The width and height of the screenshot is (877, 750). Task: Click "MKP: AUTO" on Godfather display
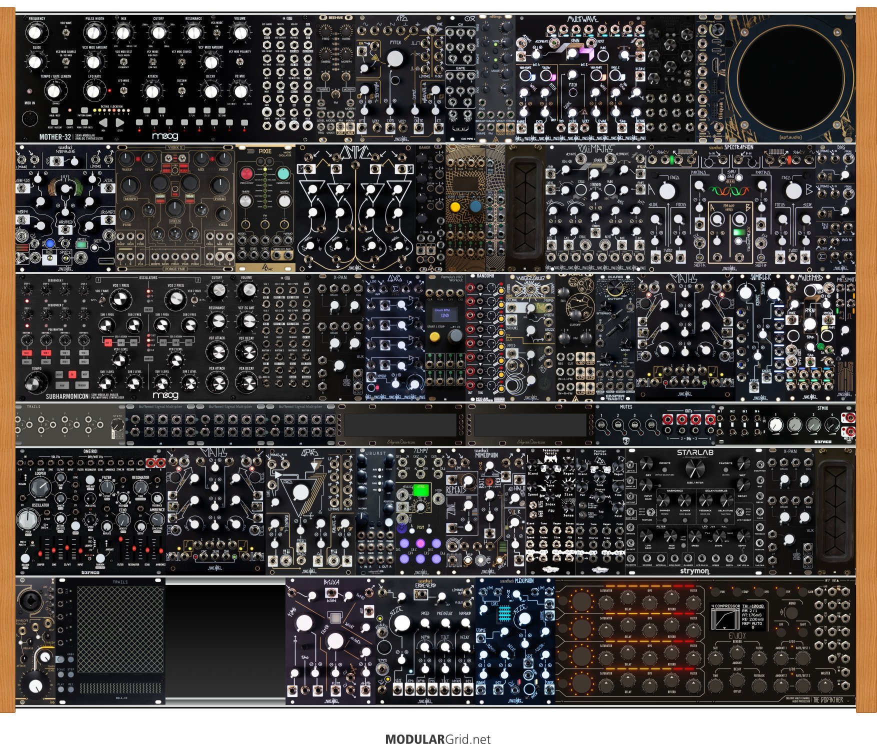click(751, 623)
